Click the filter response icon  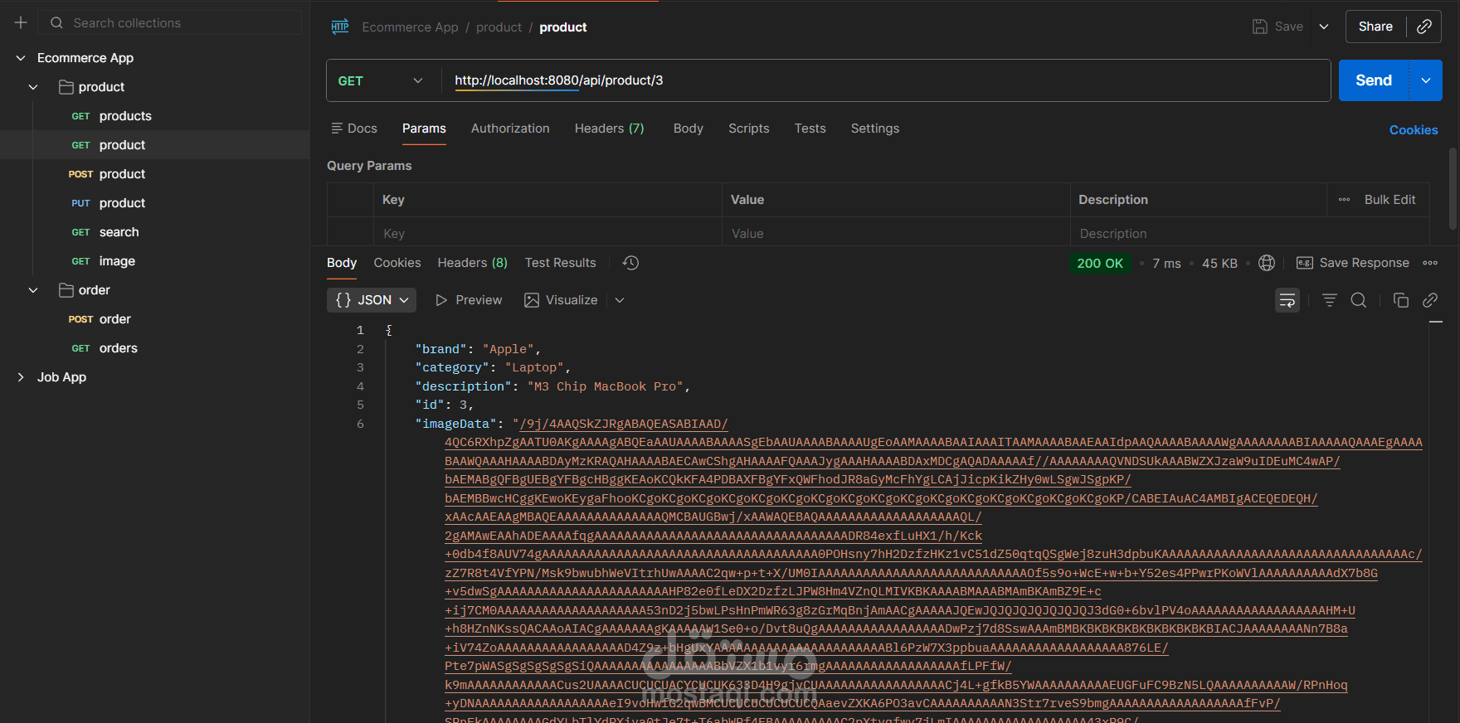coord(1330,300)
